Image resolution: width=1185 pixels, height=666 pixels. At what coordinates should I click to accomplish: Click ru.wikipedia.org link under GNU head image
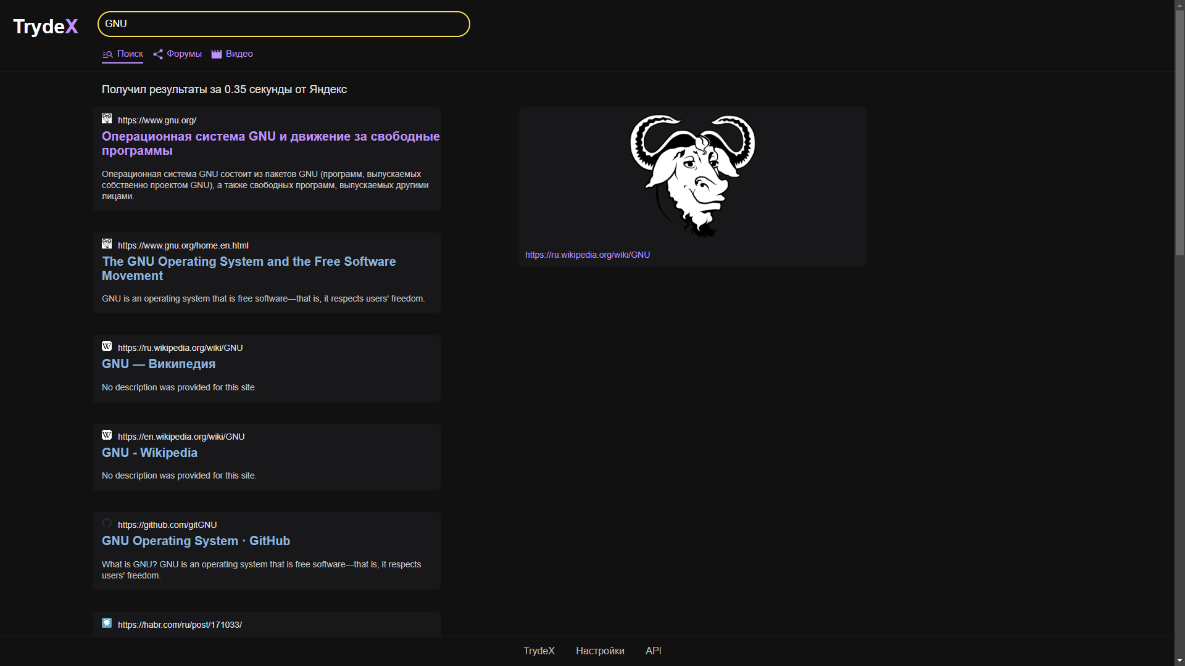coord(587,255)
